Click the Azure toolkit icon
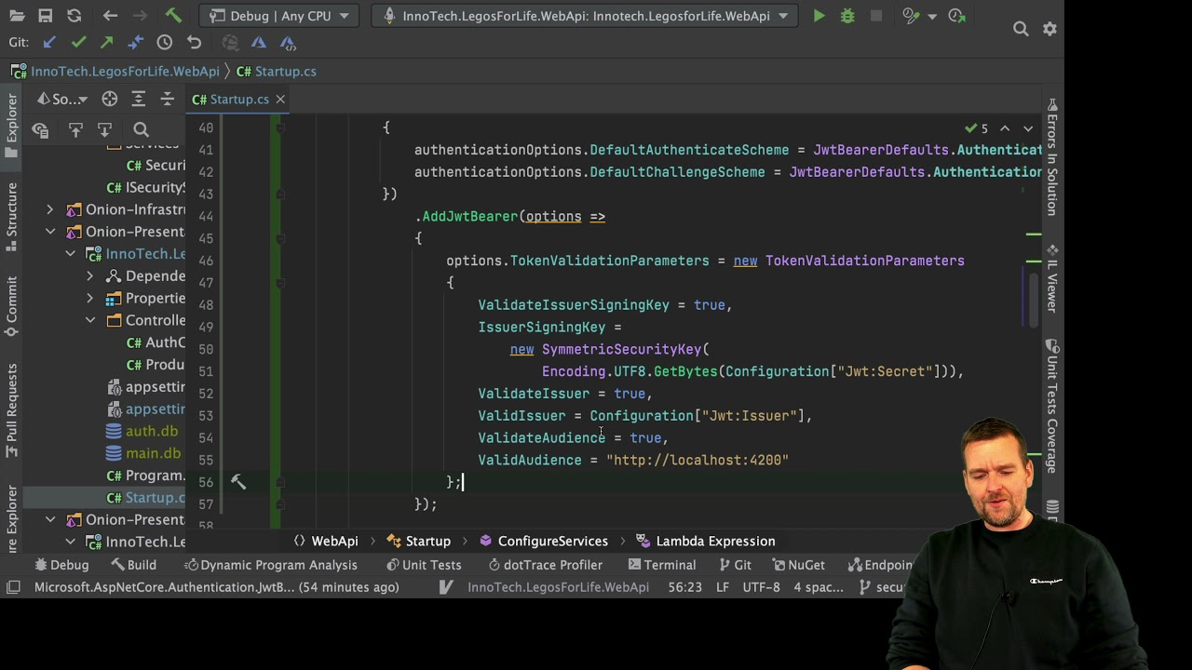Screen dimensions: 1192x670 259,42
